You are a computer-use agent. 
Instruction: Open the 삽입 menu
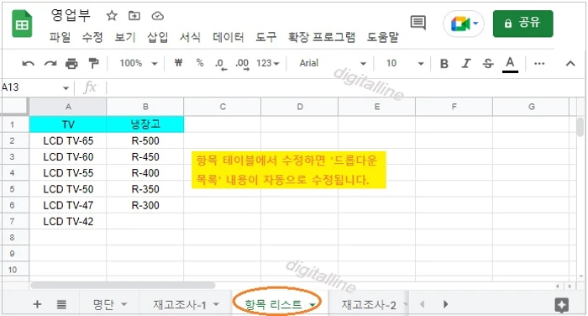158,37
